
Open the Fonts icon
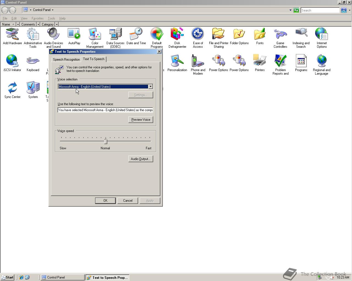(x=260, y=36)
